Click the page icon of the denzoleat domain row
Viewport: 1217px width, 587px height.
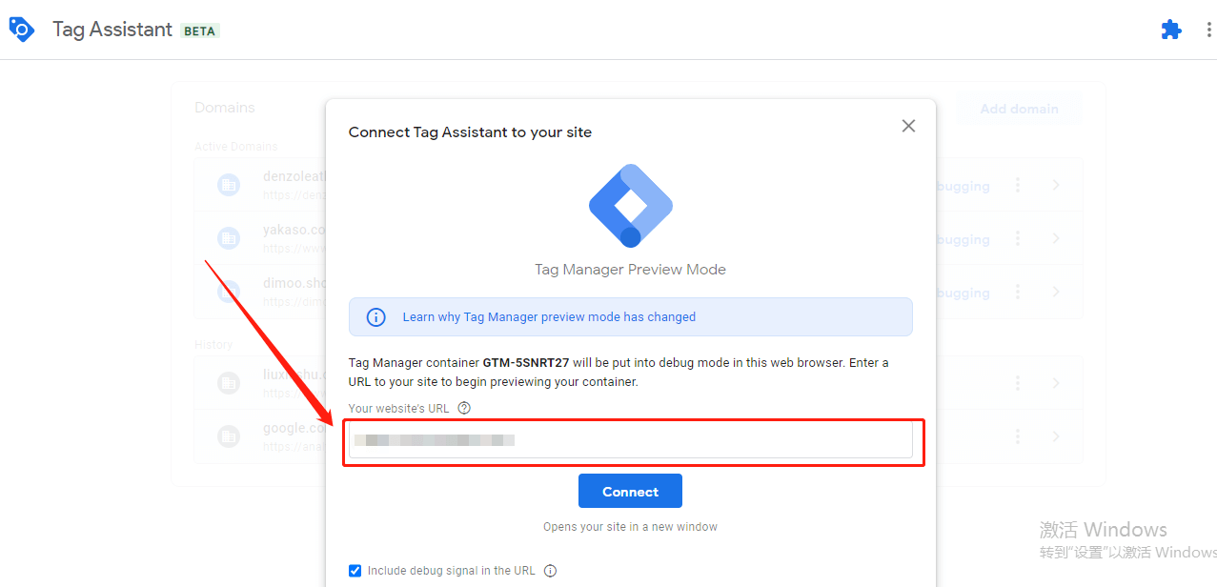[x=229, y=185]
